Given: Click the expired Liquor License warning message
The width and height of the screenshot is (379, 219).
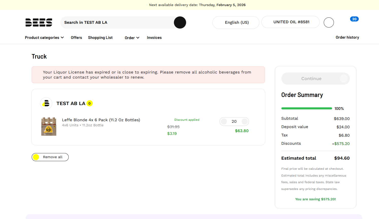Looking at the screenshot, I should (148, 75).
